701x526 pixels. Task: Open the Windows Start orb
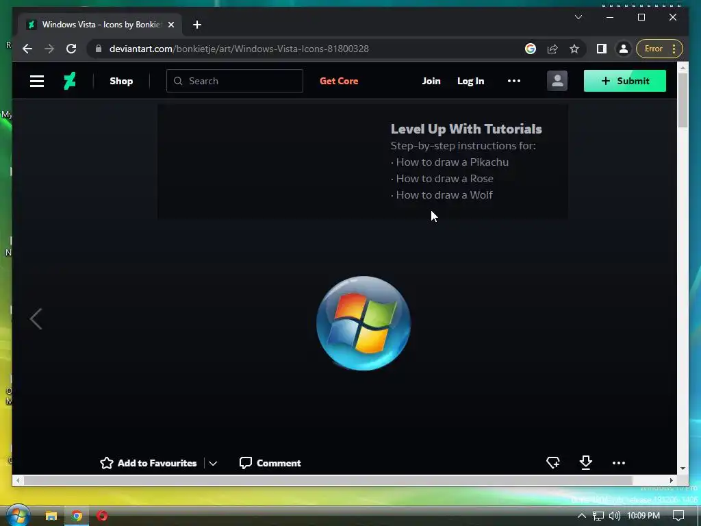pos(18,515)
